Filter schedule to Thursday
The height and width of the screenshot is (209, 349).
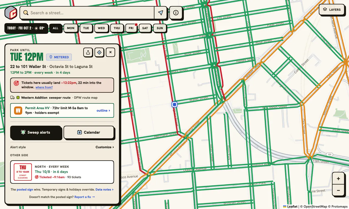[117, 28]
